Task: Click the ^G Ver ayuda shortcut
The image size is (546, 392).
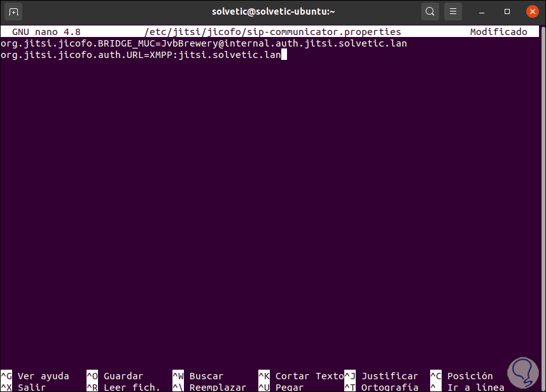Action: [x=35, y=376]
